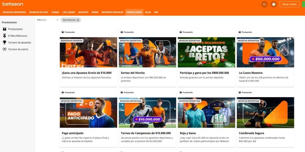Screen dimensions: 305x152
Task: Go to Jackpots
Action: 83,12
